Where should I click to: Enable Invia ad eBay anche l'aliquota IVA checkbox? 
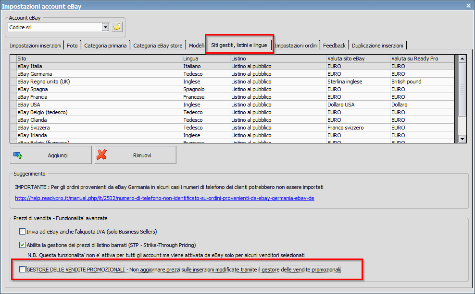[23, 232]
